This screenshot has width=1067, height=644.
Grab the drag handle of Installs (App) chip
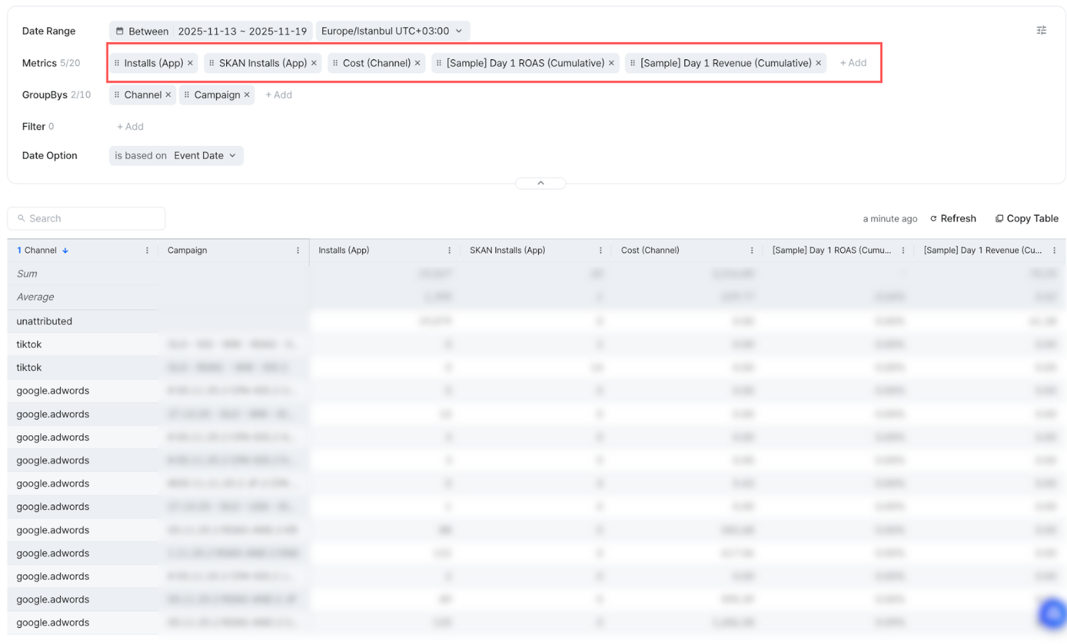click(117, 63)
